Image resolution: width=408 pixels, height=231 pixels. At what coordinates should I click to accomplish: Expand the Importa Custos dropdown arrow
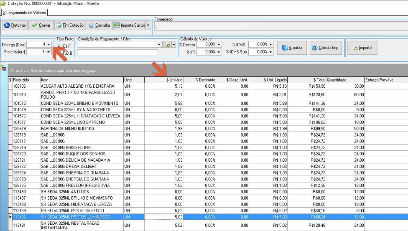point(148,25)
